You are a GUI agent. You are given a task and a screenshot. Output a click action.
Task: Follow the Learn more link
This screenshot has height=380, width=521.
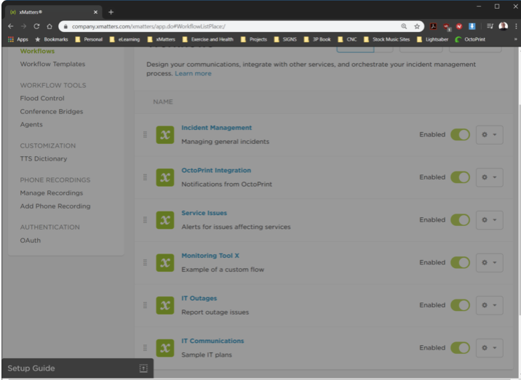(193, 73)
